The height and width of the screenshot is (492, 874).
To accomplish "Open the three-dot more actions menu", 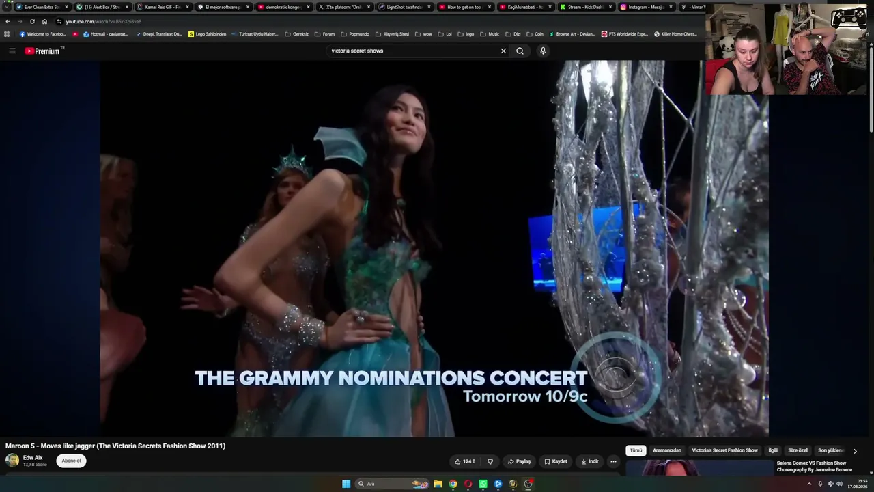I will (x=613, y=461).
